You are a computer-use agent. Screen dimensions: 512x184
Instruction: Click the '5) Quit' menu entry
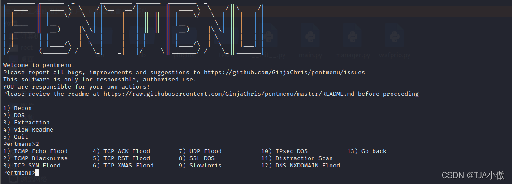click(16, 137)
